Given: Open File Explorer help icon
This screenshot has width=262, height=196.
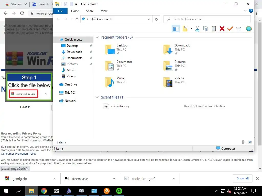Looking at the screenshot, I should click(251, 11).
